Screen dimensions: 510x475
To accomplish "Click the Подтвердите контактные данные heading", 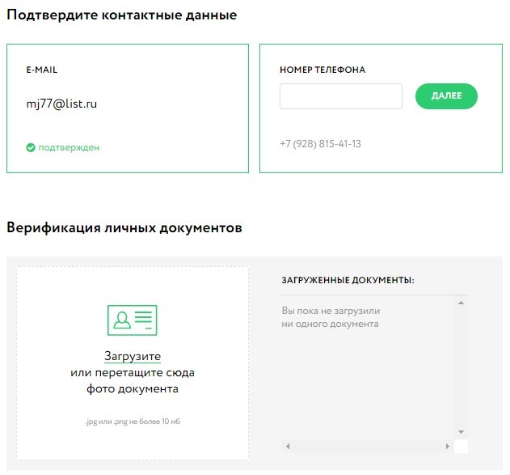I will (x=122, y=15).
